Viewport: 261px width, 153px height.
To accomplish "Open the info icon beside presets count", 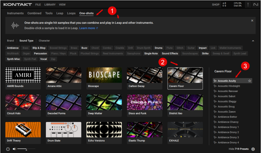I will point(253,149).
